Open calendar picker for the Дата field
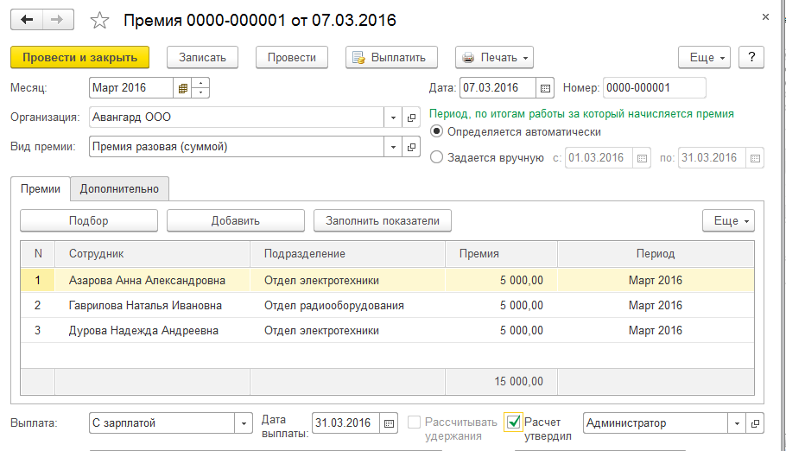The height and width of the screenshot is (451, 786). [545, 88]
